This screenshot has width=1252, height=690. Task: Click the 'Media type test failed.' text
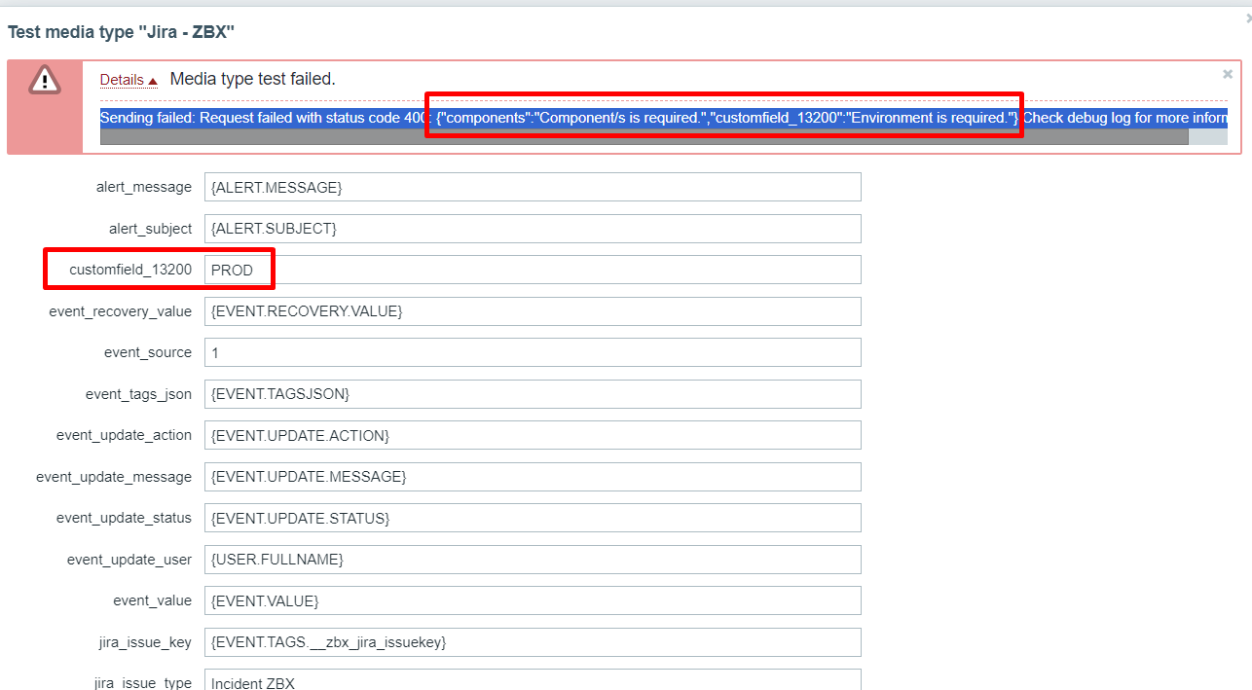click(253, 79)
